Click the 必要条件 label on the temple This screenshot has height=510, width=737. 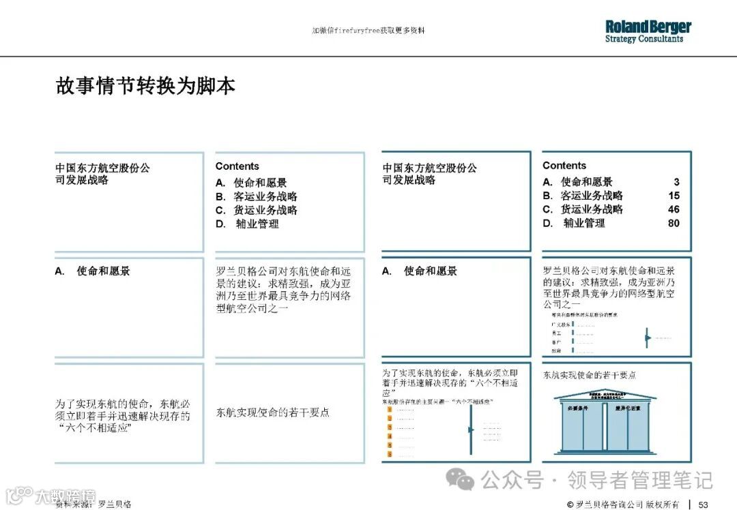[x=577, y=408]
